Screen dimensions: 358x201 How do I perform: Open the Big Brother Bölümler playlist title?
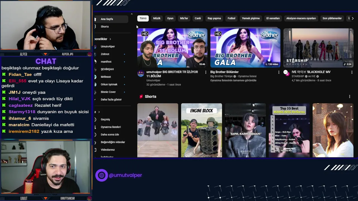[224, 72]
